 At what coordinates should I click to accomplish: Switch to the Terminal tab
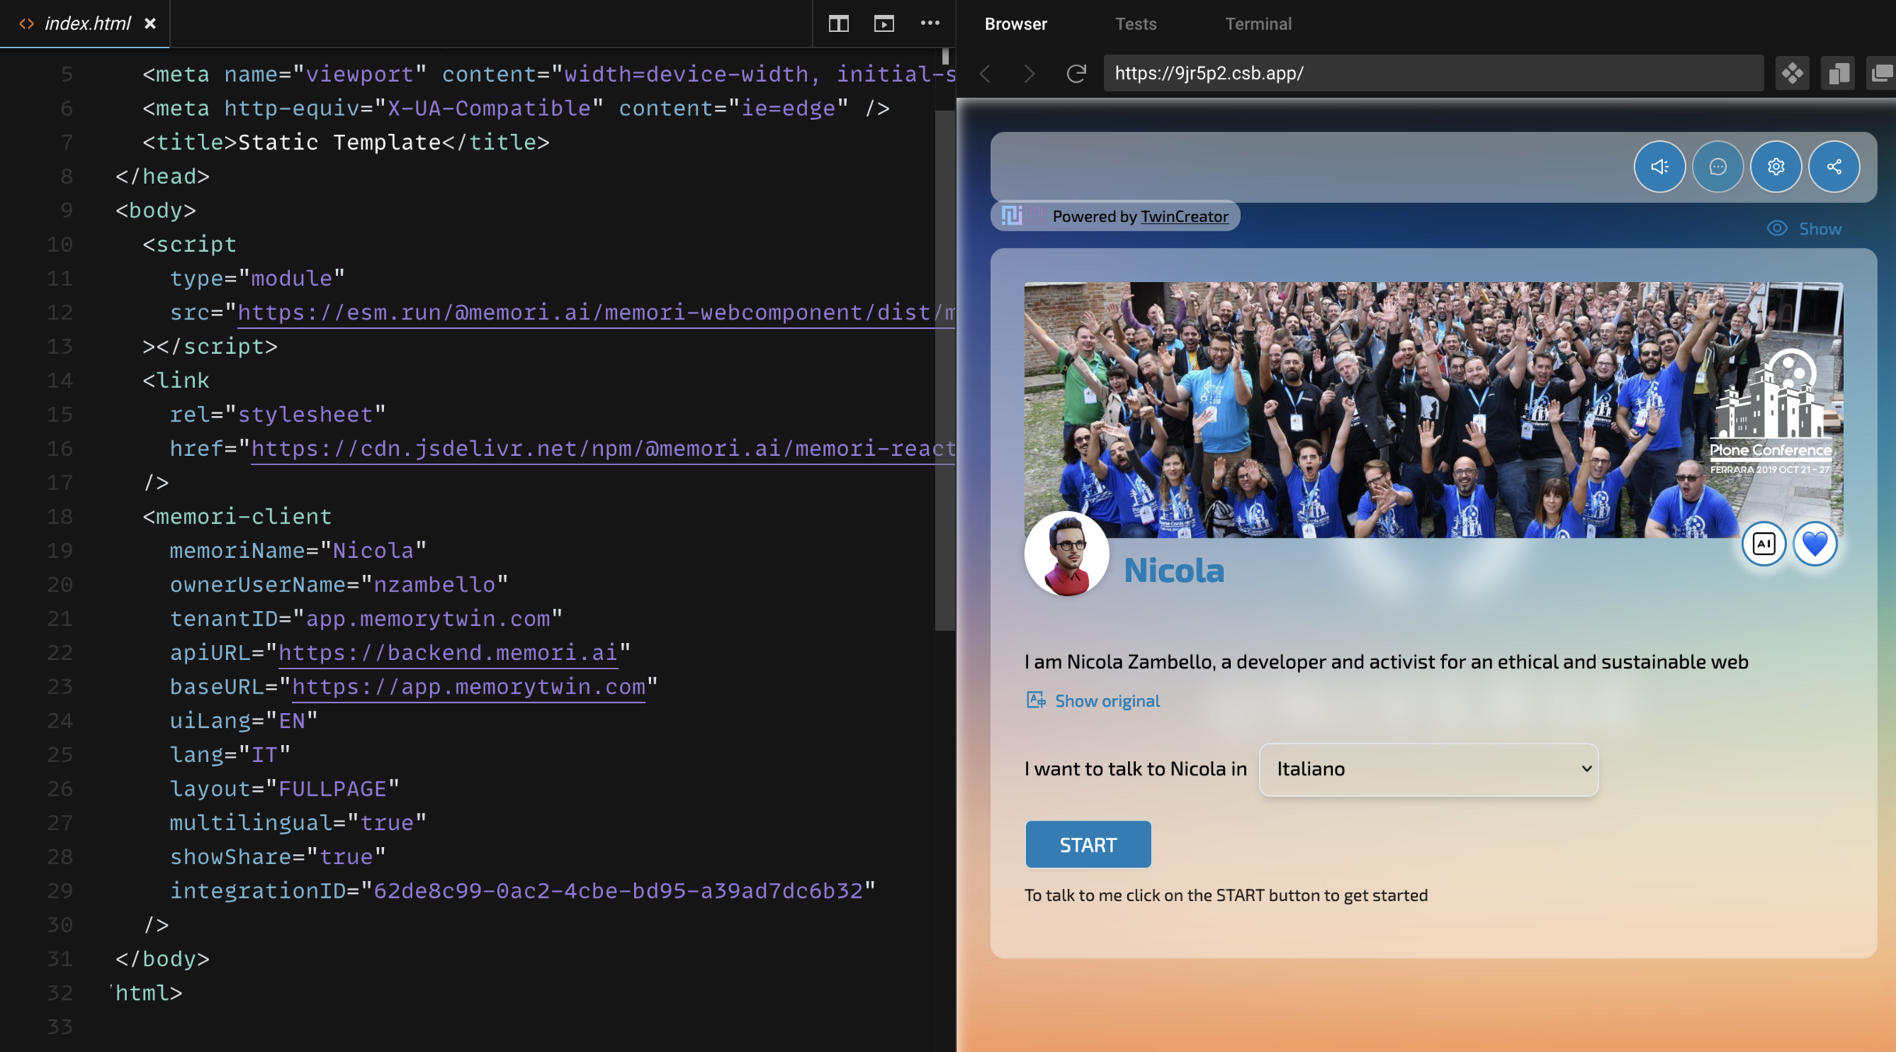click(1257, 24)
